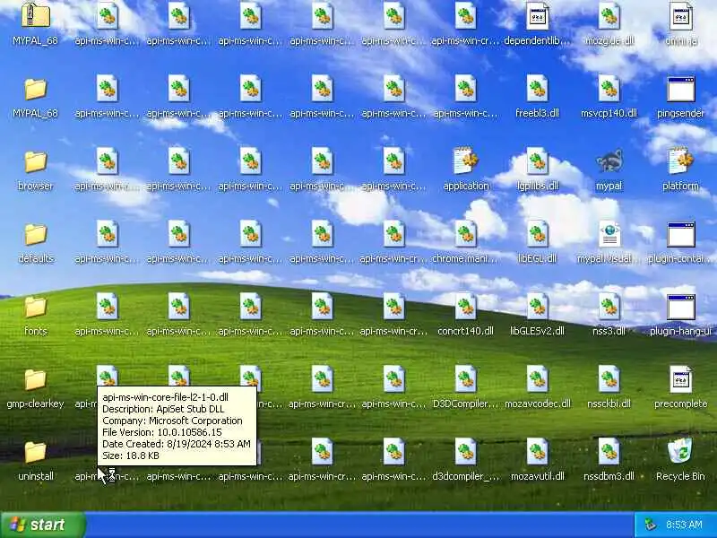Select the libGLESv2.dll file icon
717x538 pixels.
click(x=537, y=307)
